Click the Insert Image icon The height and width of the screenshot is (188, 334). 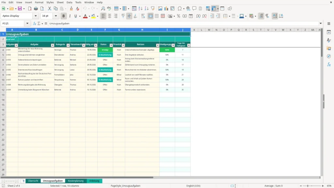(160, 8)
